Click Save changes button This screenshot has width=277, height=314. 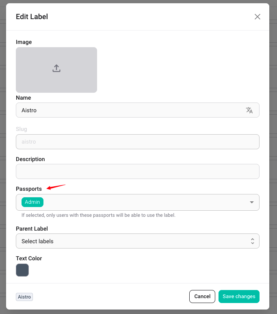(239, 297)
